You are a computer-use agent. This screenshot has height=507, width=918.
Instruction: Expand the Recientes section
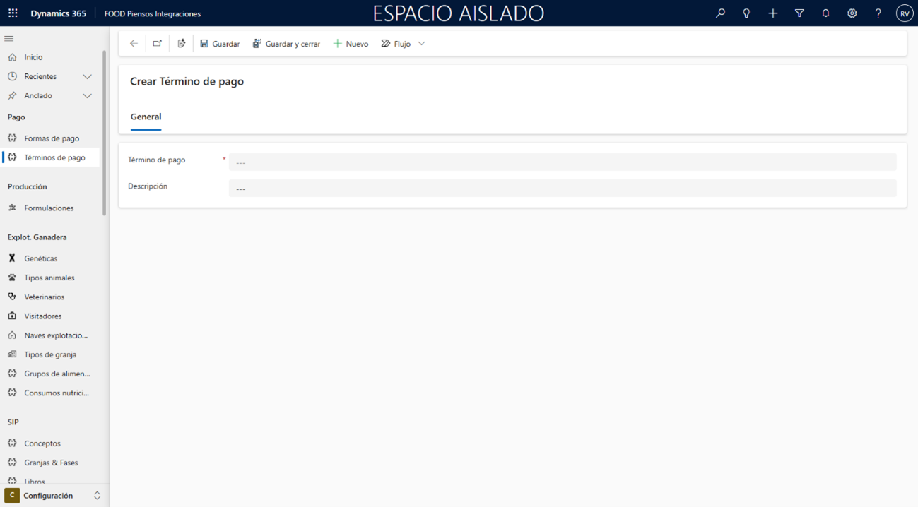[x=87, y=76]
